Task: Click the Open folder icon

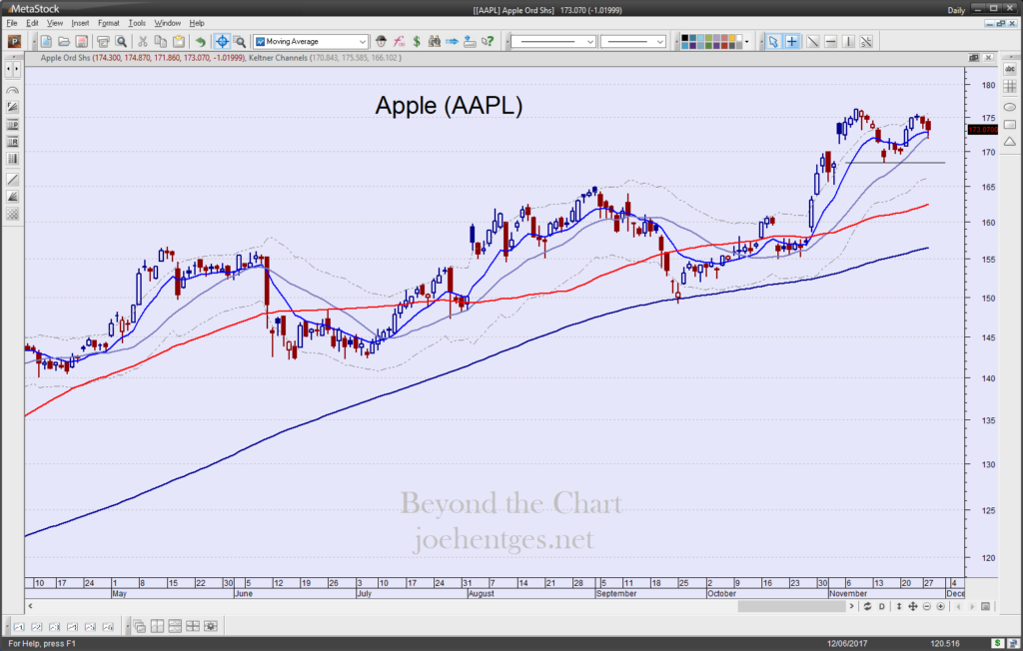Action: pyautogui.click(x=64, y=42)
